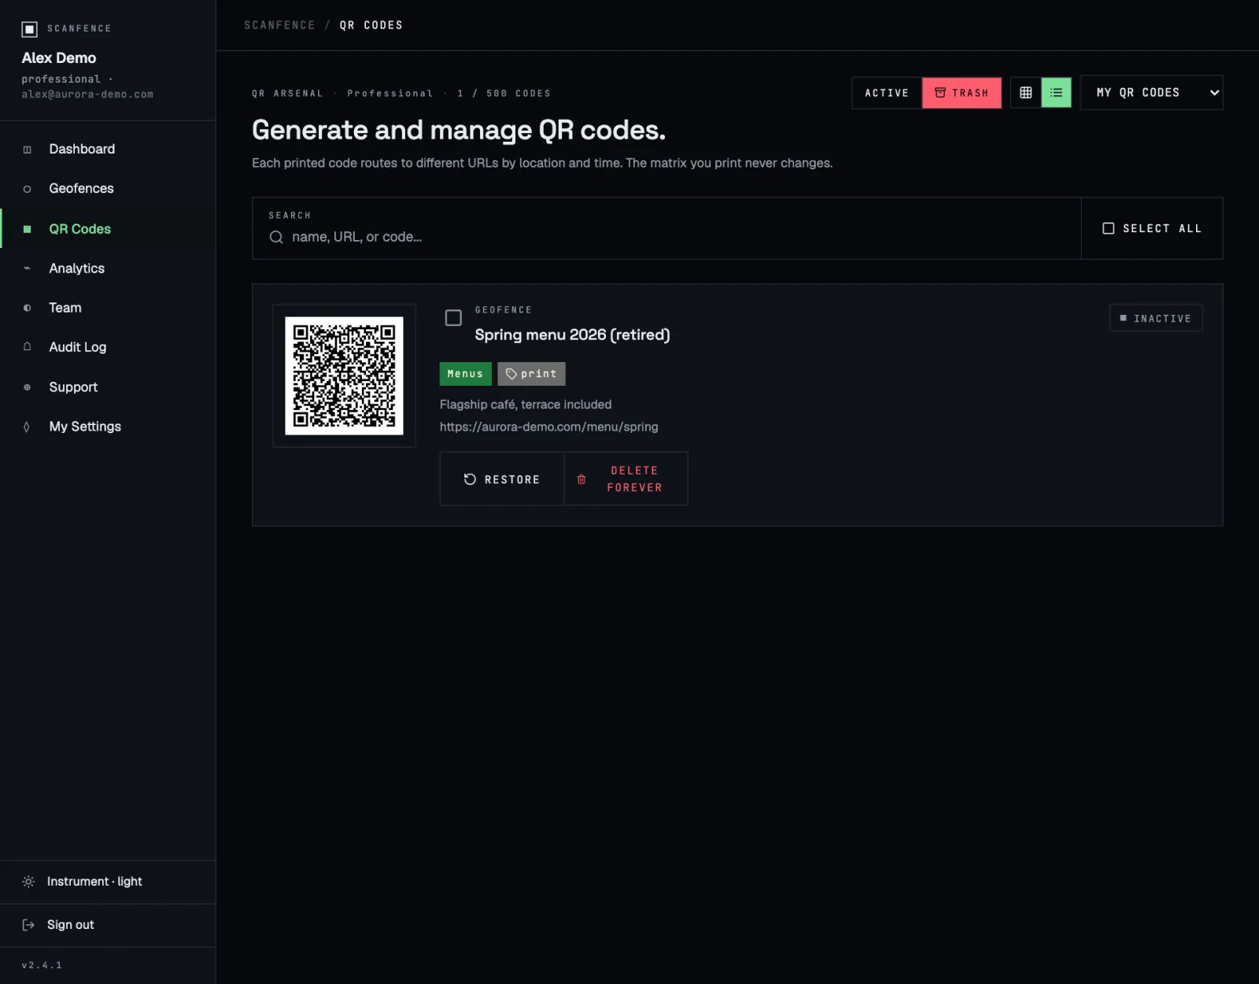Click the Alex Demo account name
This screenshot has width=1259, height=984.
pyautogui.click(x=59, y=57)
